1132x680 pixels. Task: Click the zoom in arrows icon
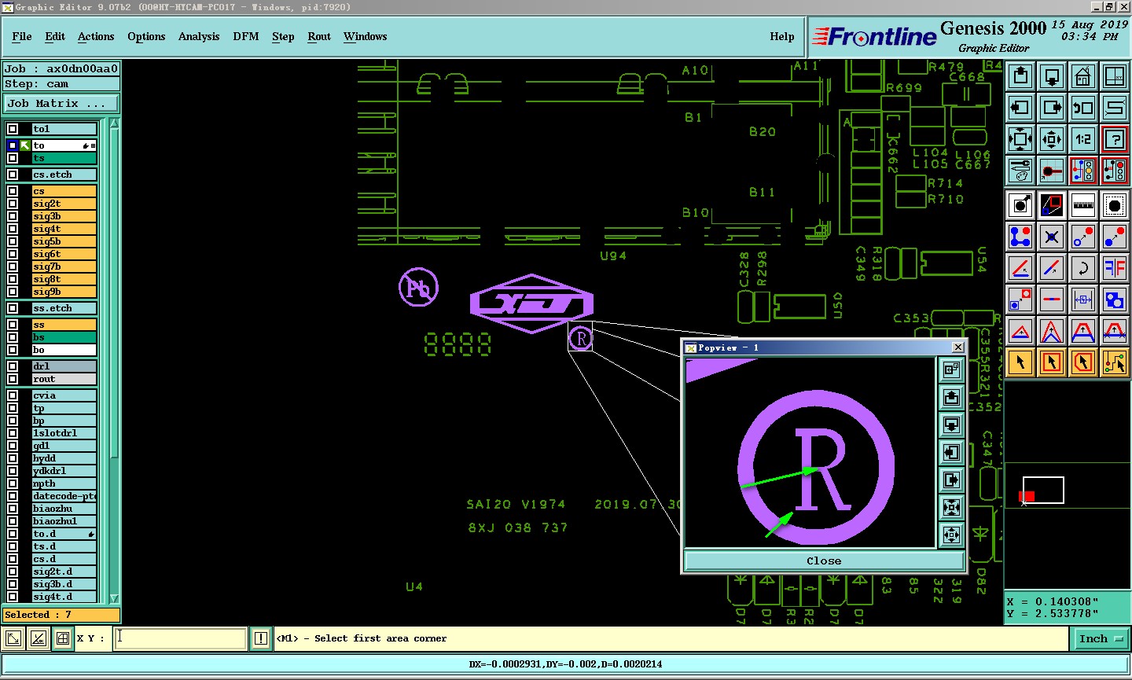[1020, 139]
